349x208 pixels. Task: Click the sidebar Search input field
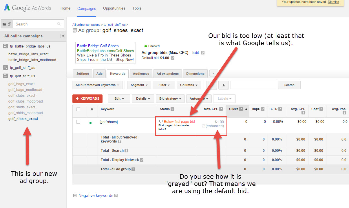pos(35,24)
